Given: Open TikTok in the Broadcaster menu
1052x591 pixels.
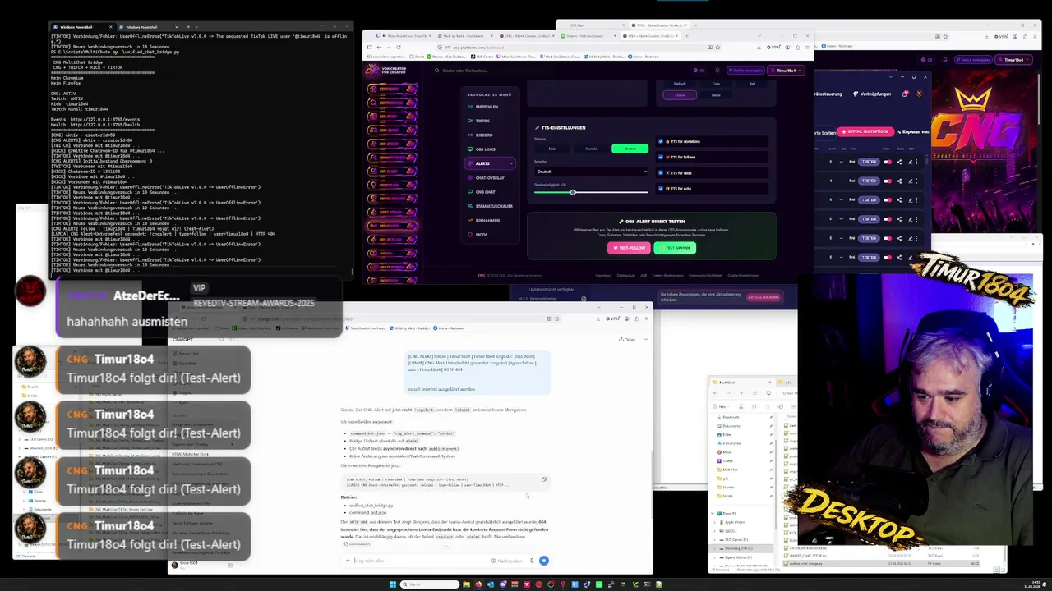Looking at the screenshot, I should (x=482, y=121).
